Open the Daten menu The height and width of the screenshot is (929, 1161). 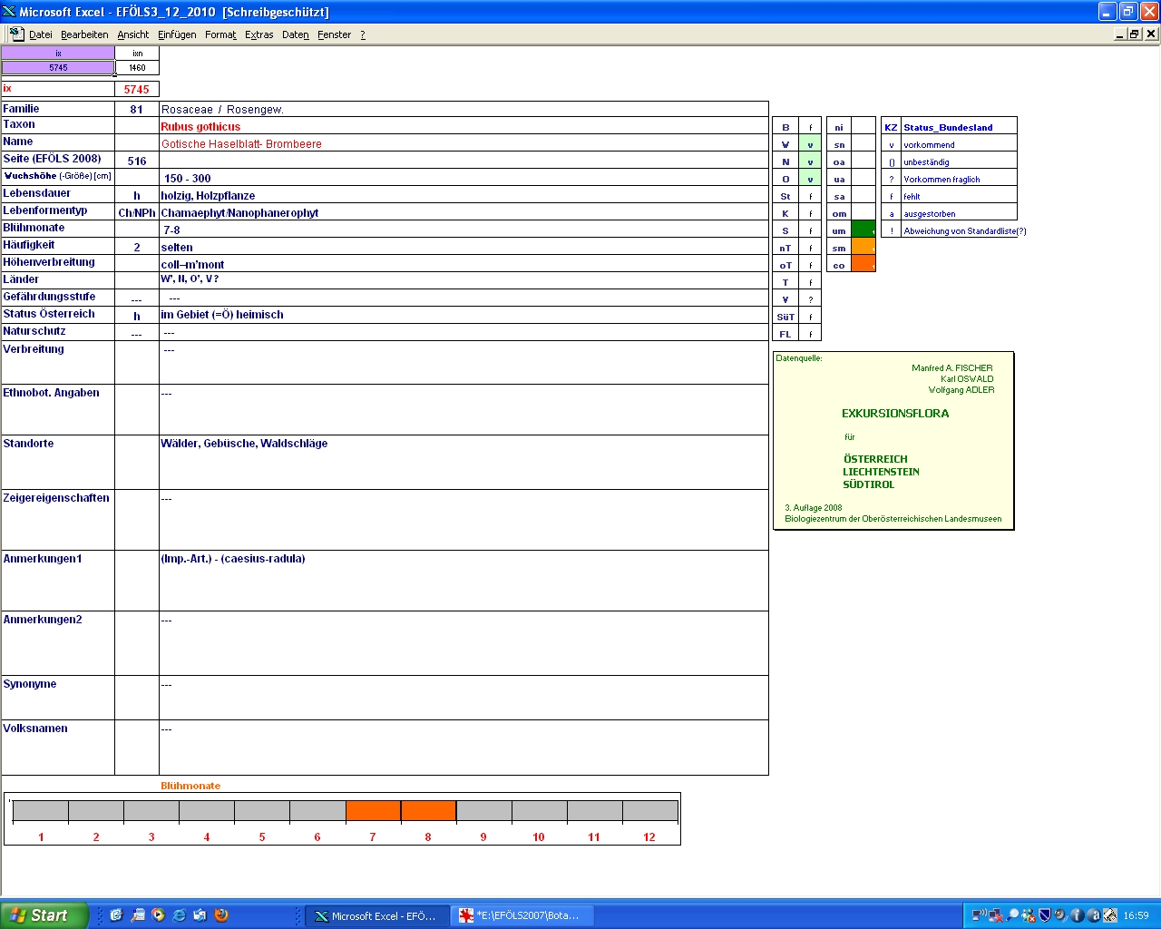click(296, 34)
